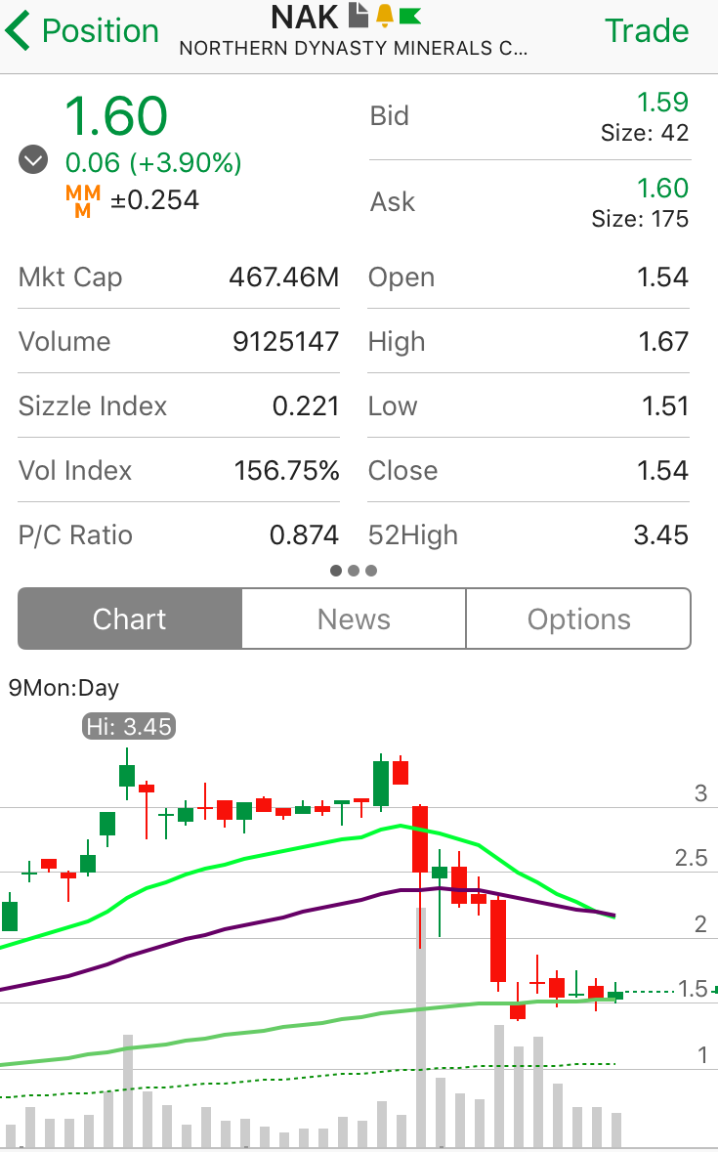718x1152 pixels.
Task: Tap the Ask price 1.60
Action: 662,188
